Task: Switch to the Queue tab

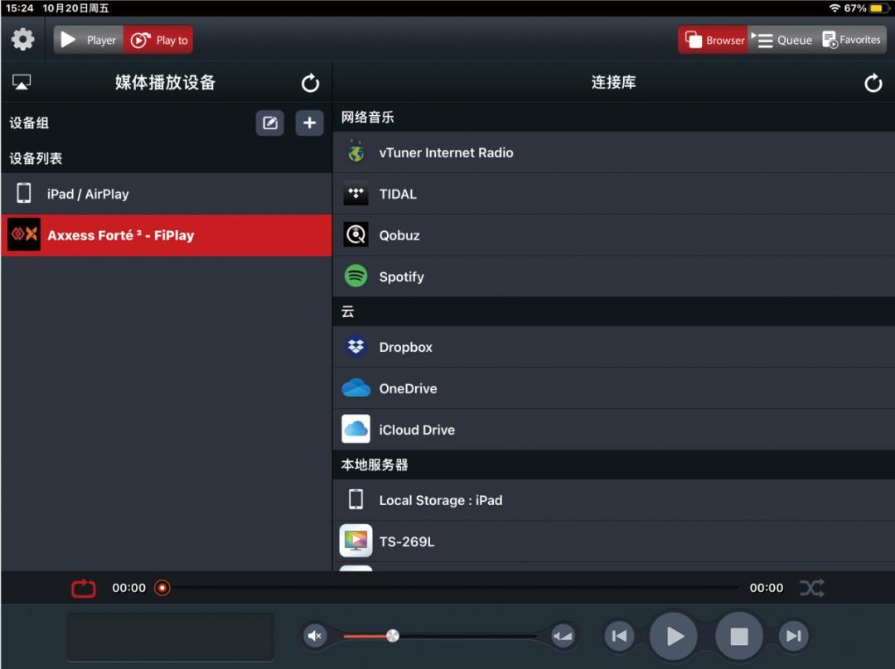Action: 783,40
